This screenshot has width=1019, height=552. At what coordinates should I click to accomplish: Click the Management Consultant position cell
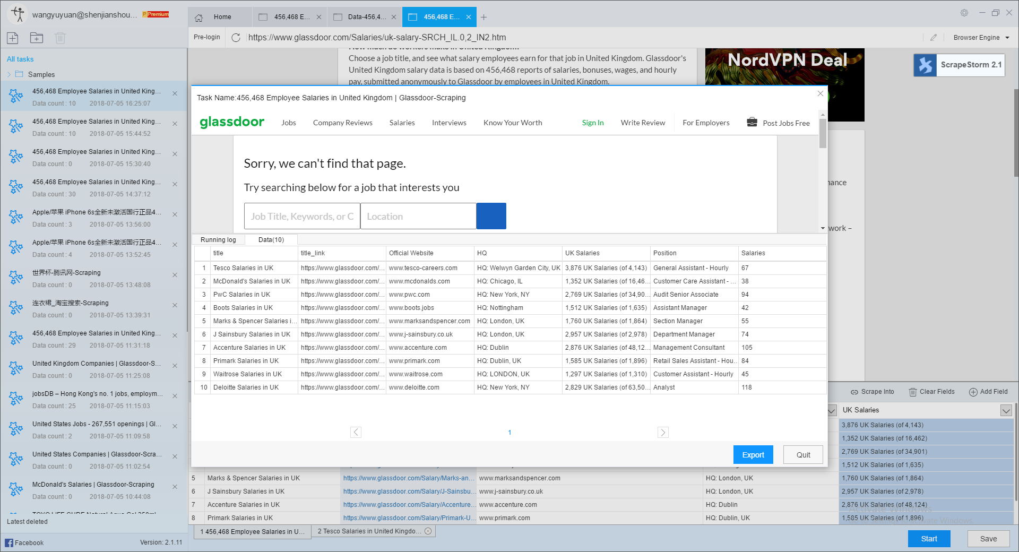click(x=694, y=348)
